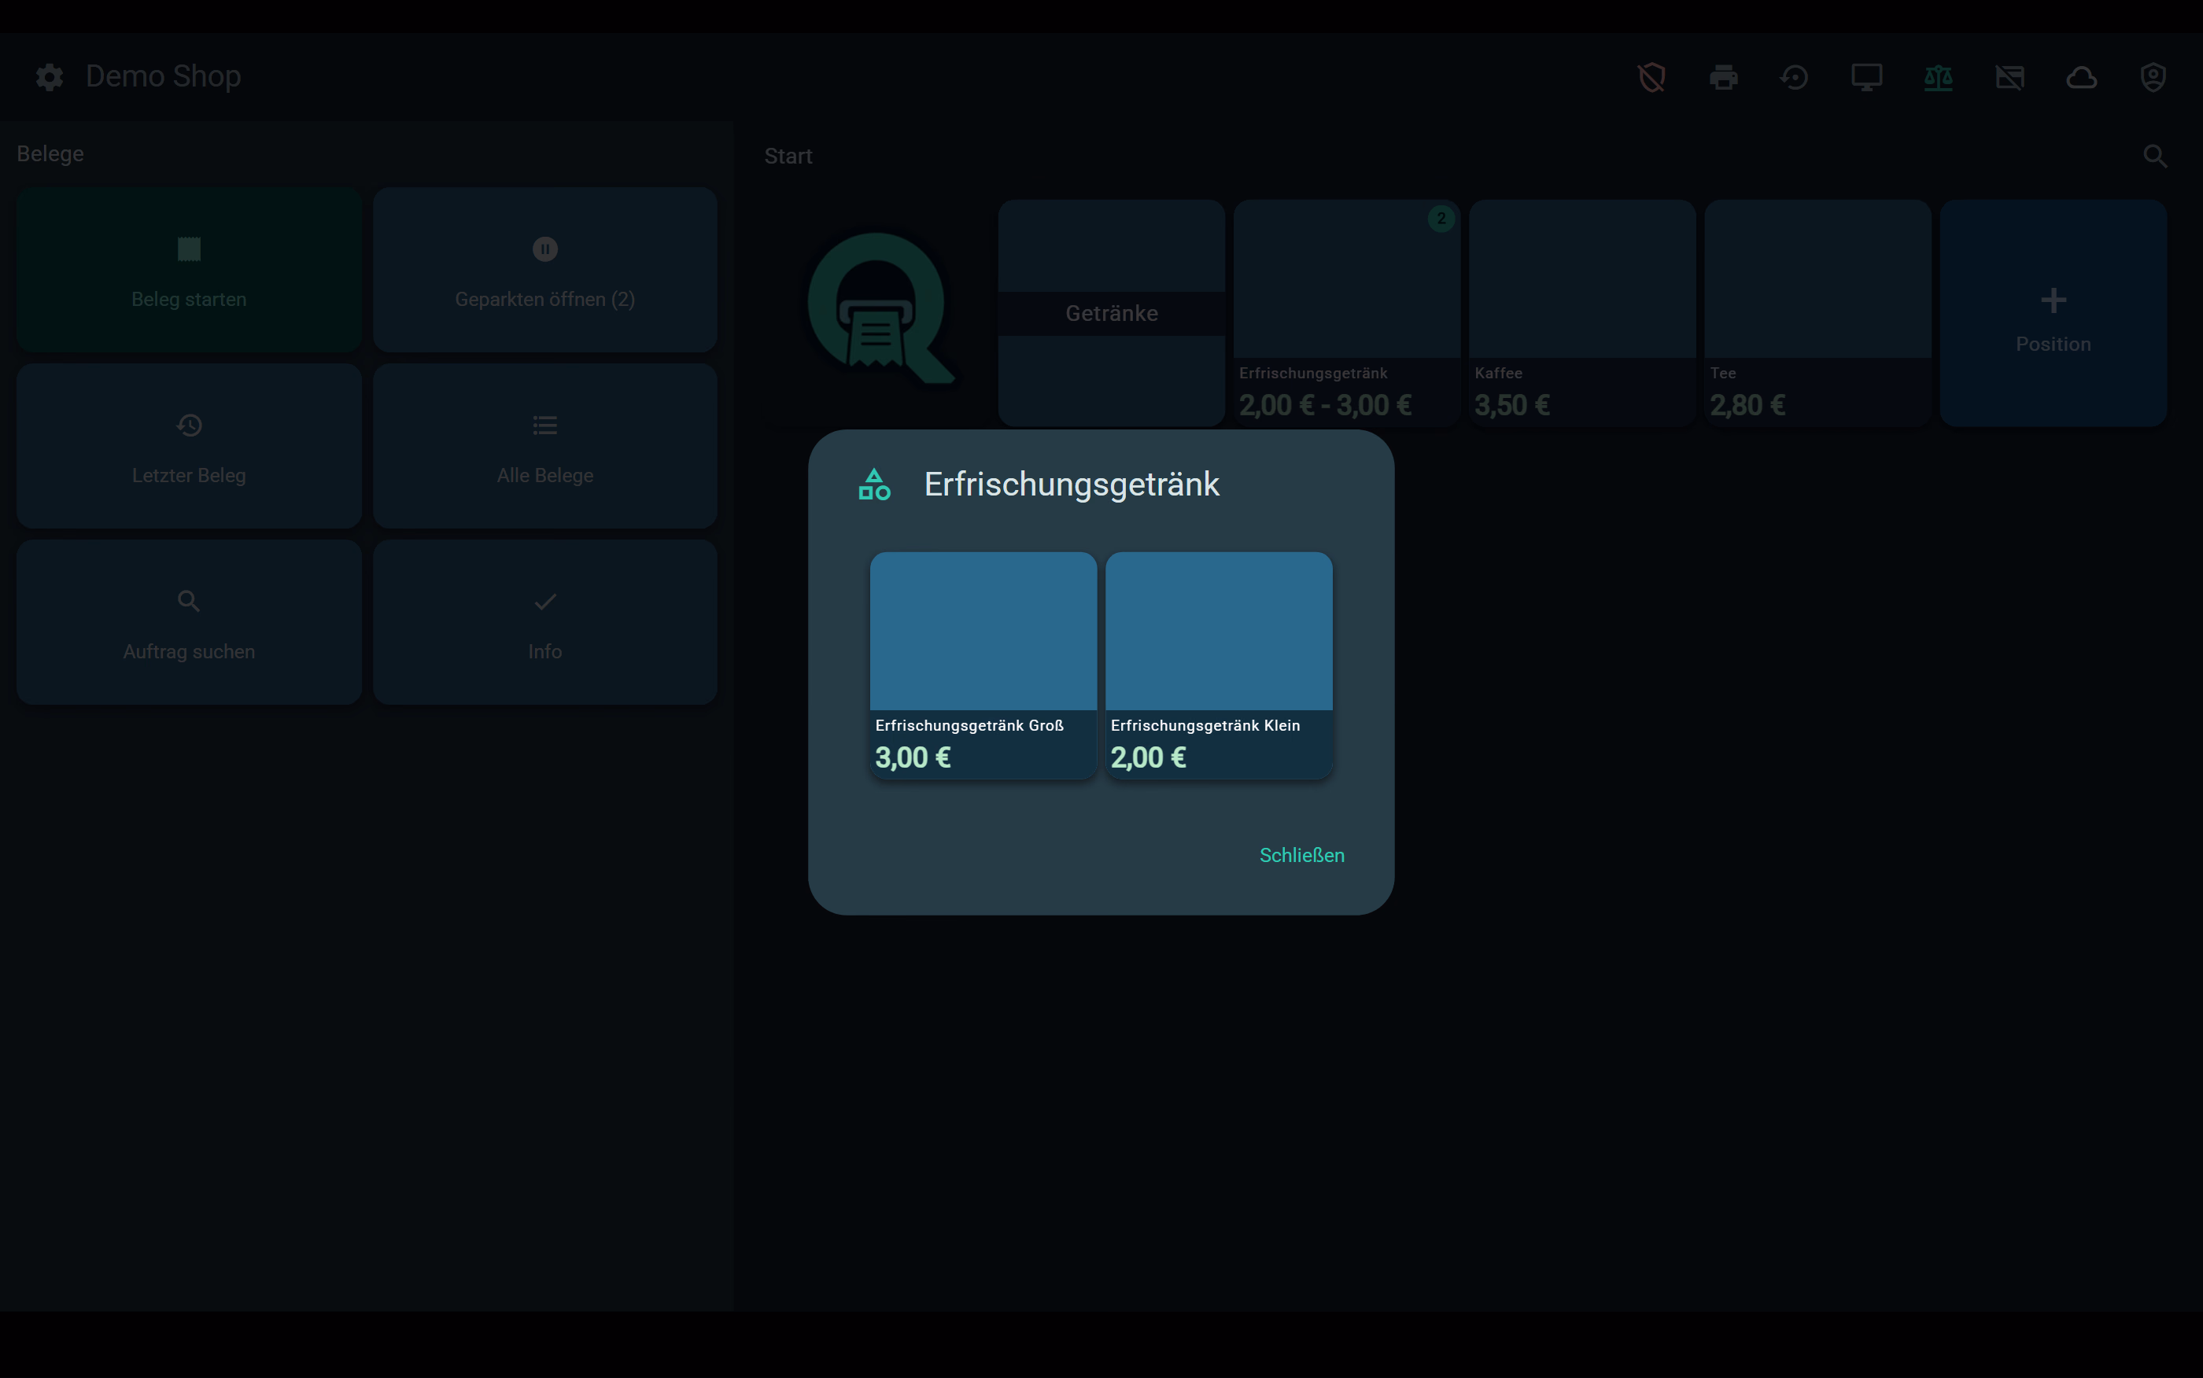Click the Demo Shop title
Image resolution: width=2203 pixels, height=1378 pixels.
pyautogui.click(x=163, y=76)
